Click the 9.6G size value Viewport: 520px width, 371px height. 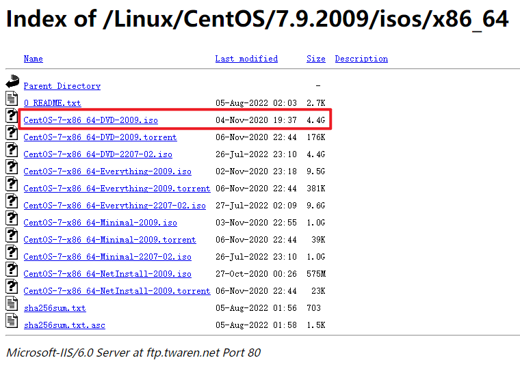(x=315, y=206)
